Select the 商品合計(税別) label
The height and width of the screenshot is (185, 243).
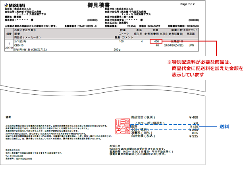click(143, 117)
